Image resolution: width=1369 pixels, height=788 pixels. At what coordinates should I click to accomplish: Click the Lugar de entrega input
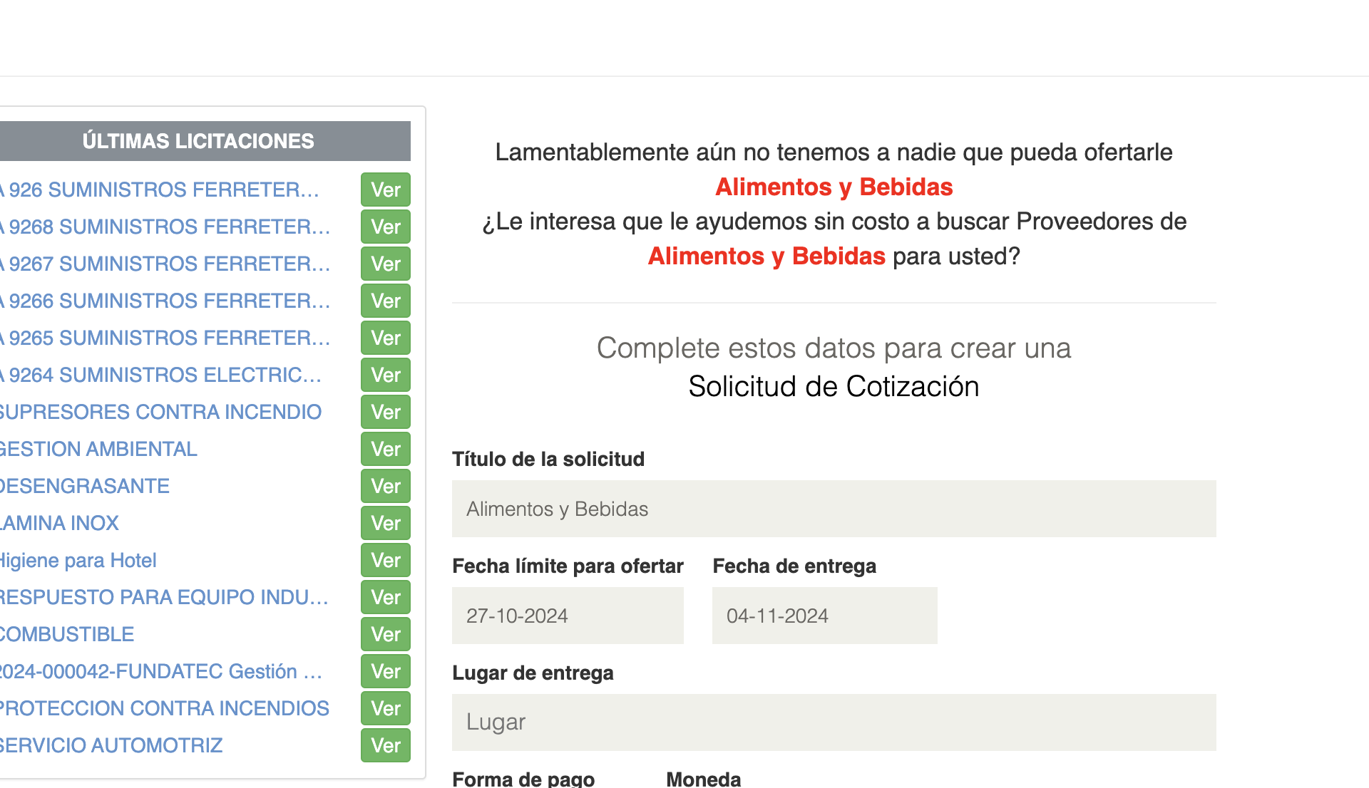834,722
